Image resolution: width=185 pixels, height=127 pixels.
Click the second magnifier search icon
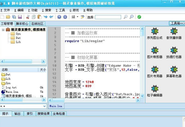click(132, 17)
